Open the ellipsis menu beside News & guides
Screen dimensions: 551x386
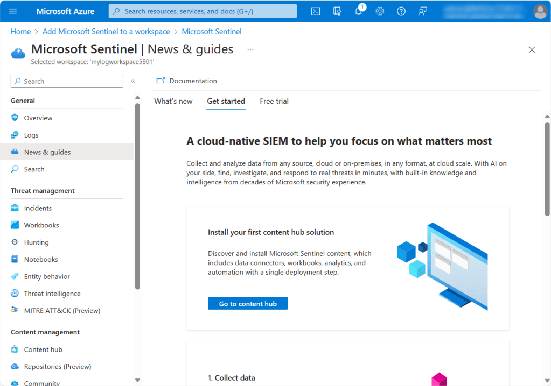[250, 49]
